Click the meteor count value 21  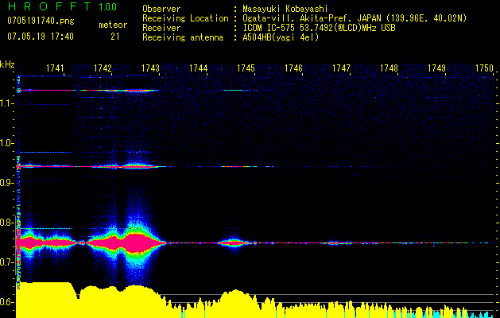[115, 37]
